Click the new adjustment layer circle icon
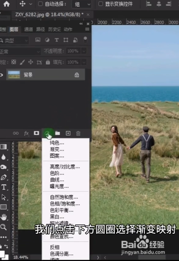This screenshot has width=179, height=261. pos(47,133)
